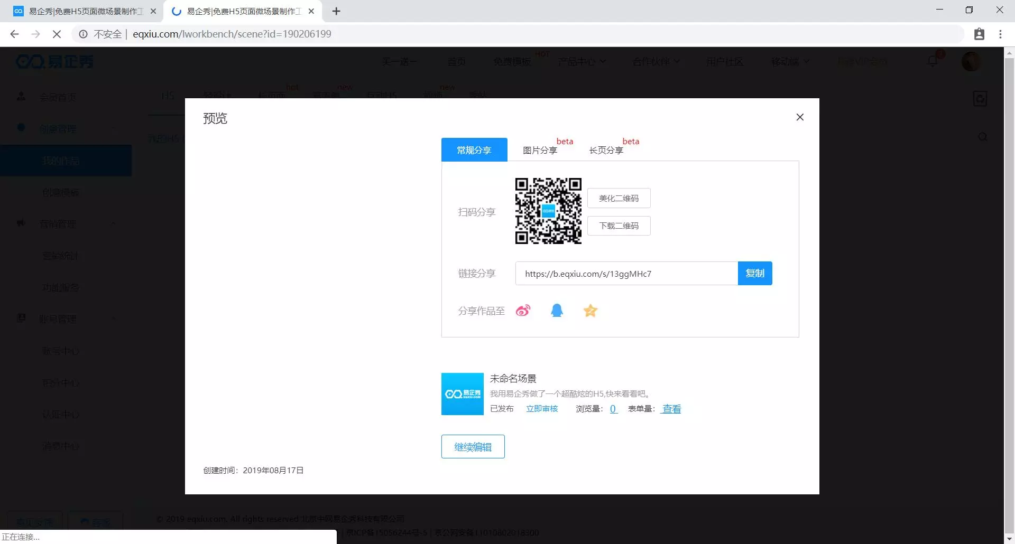Image resolution: width=1015 pixels, height=544 pixels.
Task: Click the scene cover thumbnail
Action: [x=463, y=394]
